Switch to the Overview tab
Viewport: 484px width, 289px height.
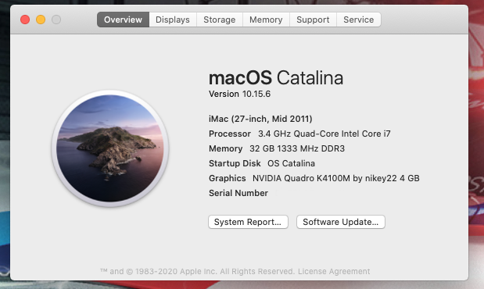pos(123,20)
